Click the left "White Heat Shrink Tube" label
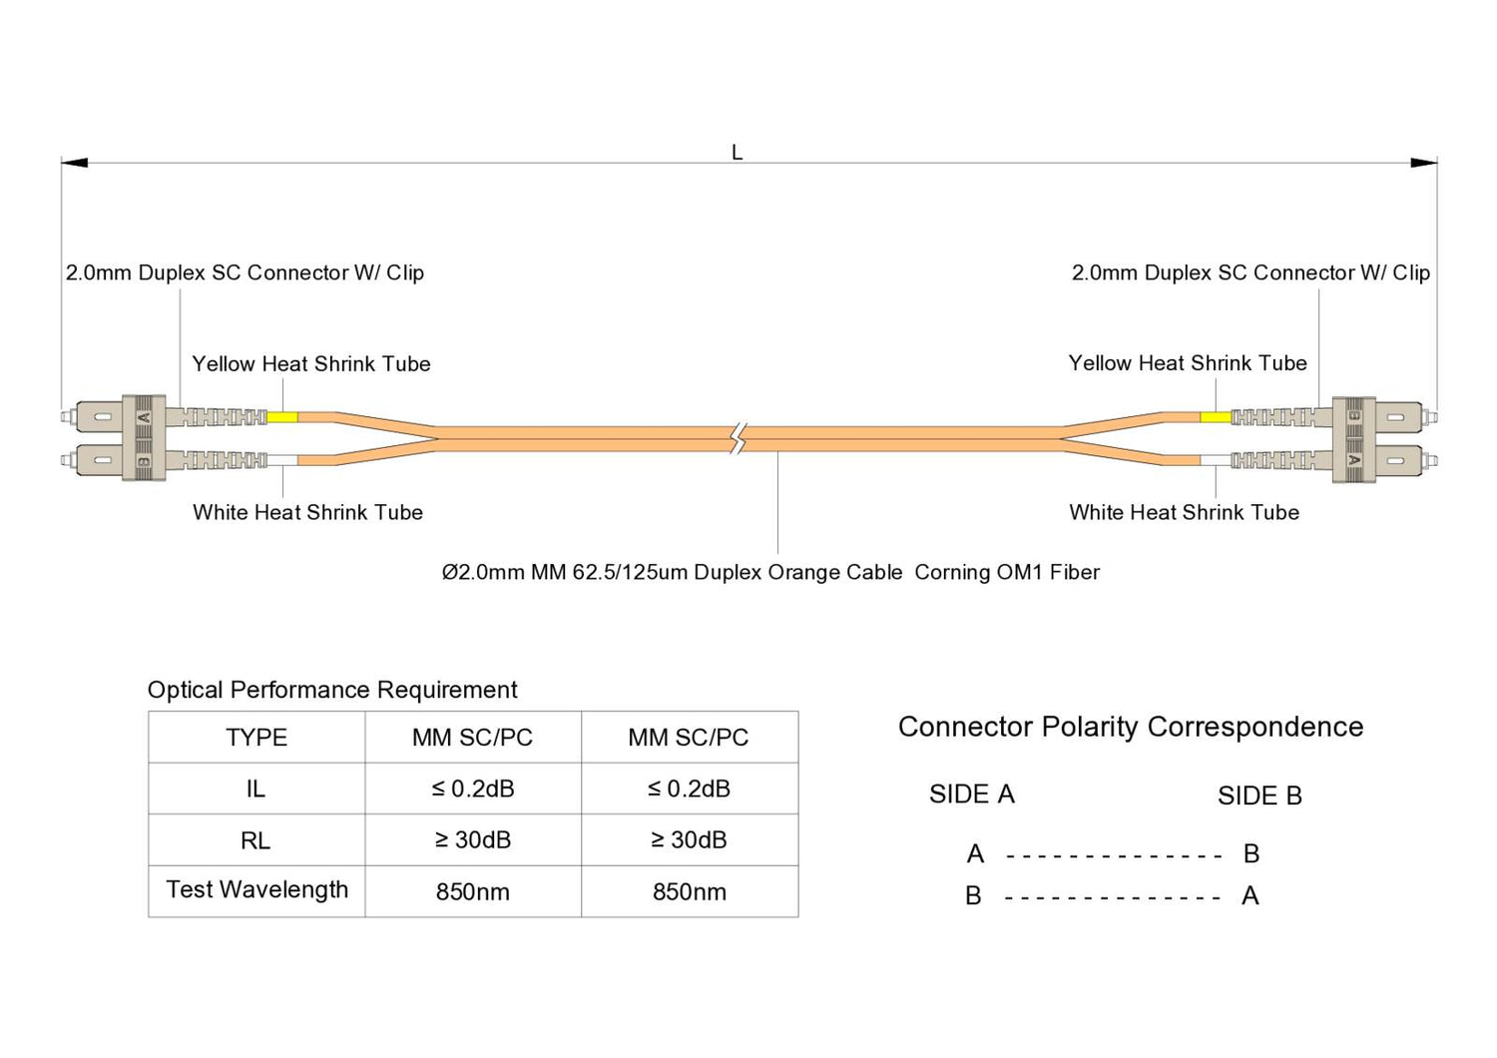The image size is (1497, 1058). 307,513
